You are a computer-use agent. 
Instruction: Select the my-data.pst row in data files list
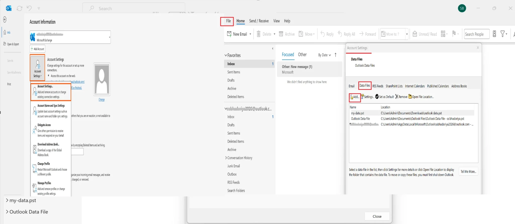tap(412, 113)
